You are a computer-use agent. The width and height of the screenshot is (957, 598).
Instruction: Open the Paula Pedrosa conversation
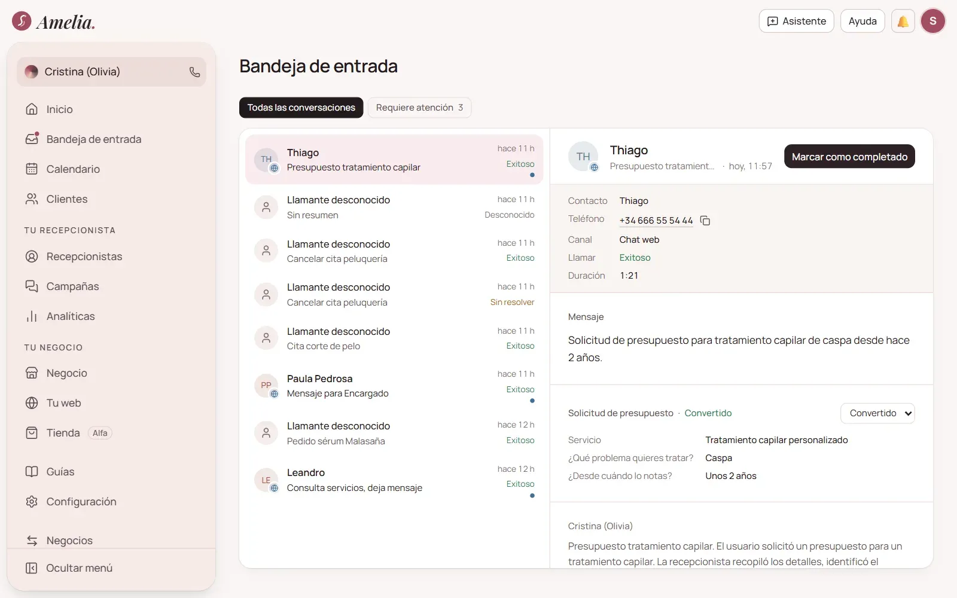[x=394, y=386]
